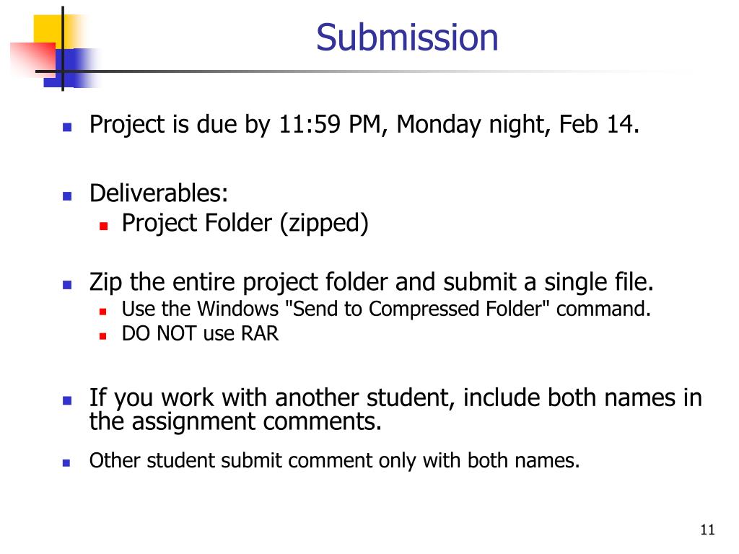Image resolution: width=739 pixels, height=554 pixels.
Task: Click the 'Other student submit comment only' line
Action: 335,461
